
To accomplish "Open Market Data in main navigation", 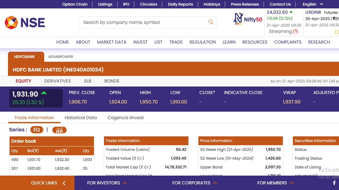I will pyautogui.click(x=112, y=42).
